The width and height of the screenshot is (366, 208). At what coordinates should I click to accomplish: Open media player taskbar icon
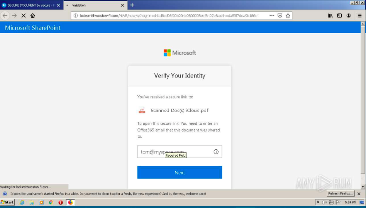coord(41,202)
